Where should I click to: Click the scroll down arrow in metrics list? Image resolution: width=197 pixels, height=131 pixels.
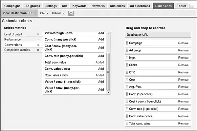[108, 92]
